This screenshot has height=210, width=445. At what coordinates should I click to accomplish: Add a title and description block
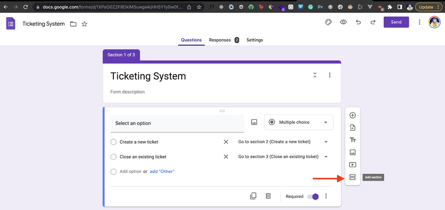pyautogui.click(x=352, y=140)
